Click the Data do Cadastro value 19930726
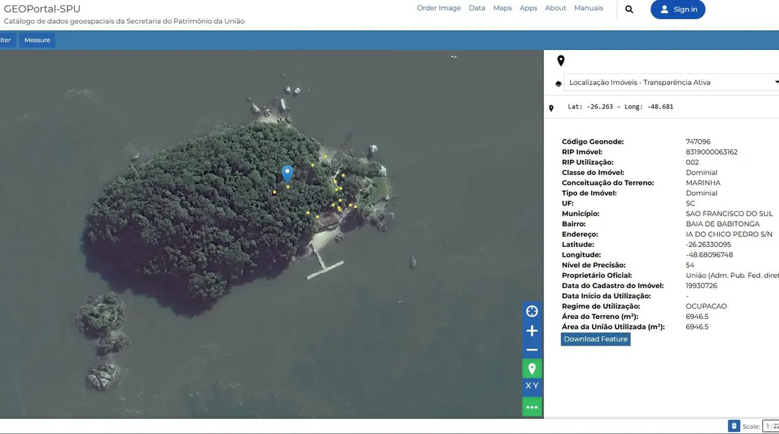The height and width of the screenshot is (434, 779). 702,286
